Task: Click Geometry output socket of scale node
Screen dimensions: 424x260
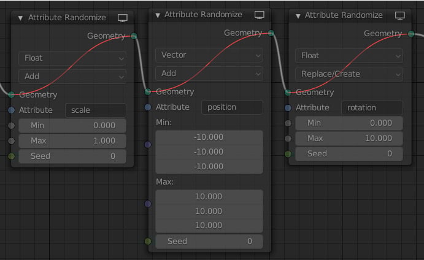Action: [x=134, y=36]
